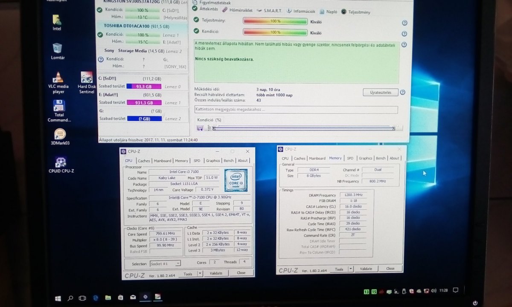The image size is (512, 307).
Task: Switch to CPU-Z via its taskbar button
Action: [145, 297]
